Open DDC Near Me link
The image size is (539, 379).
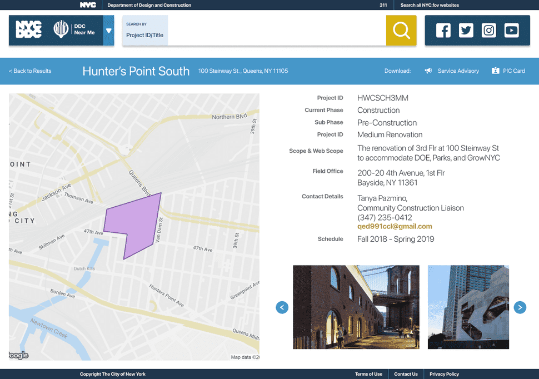(74, 29)
